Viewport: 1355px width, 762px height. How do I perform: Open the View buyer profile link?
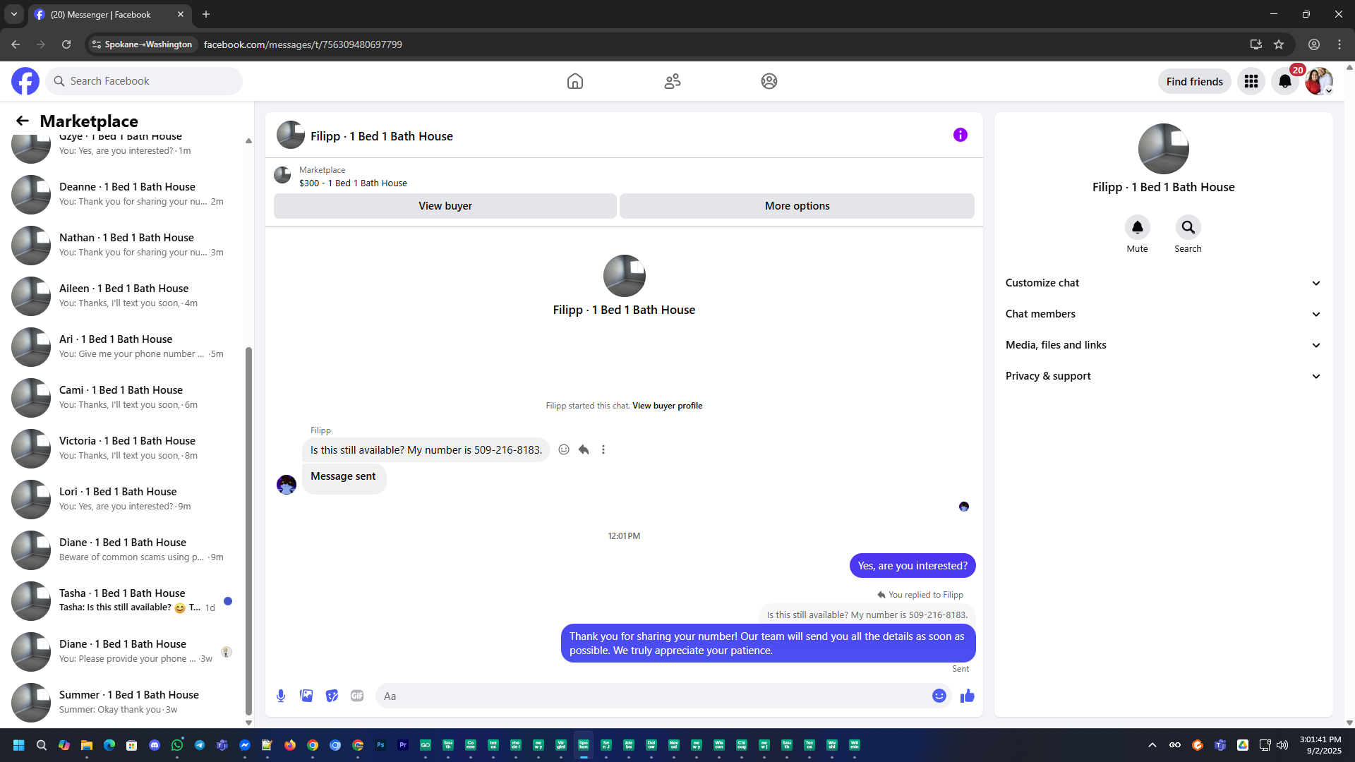tap(667, 406)
